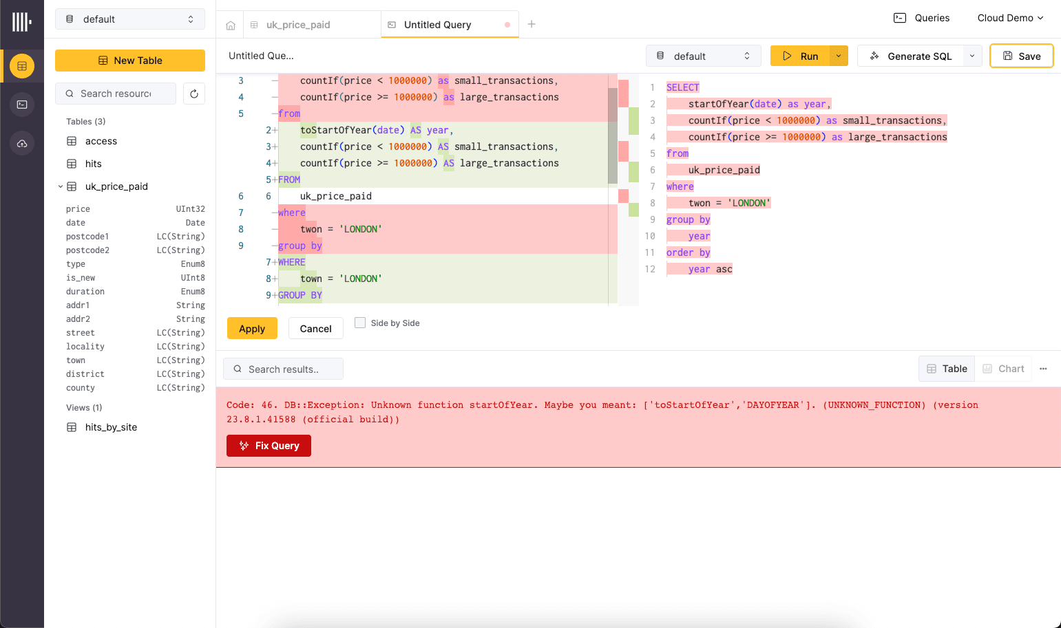Viewport: 1061px width, 628px height.
Task: Open the SQL console sidebar icon
Action: pyautogui.click(x=22, y=105)
